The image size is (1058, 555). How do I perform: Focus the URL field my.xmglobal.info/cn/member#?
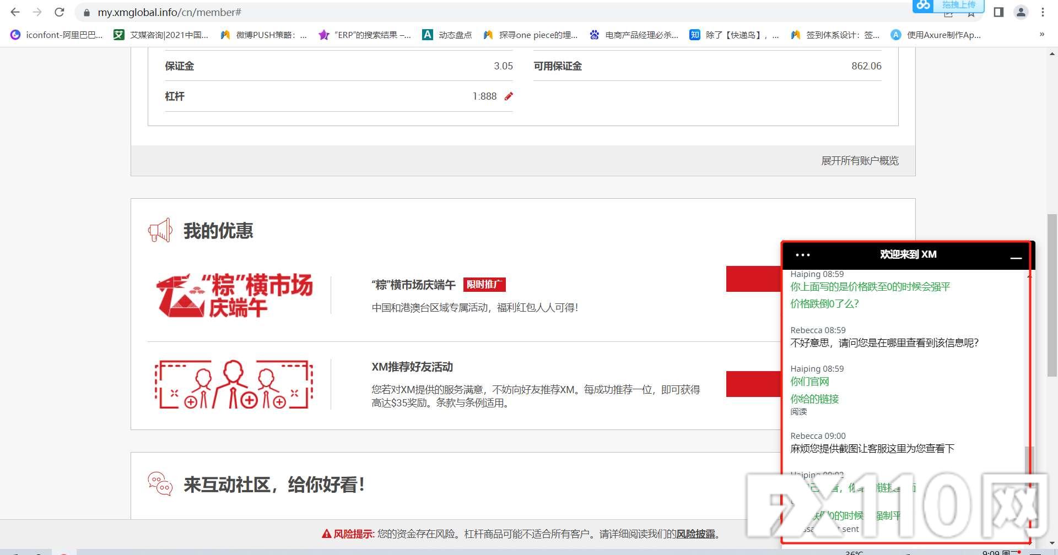click(x=169, y=12)
